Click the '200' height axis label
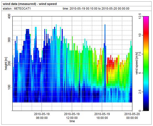Image resolution: width=153 pixels, height=126 pixels. click(x=9, y=64)
